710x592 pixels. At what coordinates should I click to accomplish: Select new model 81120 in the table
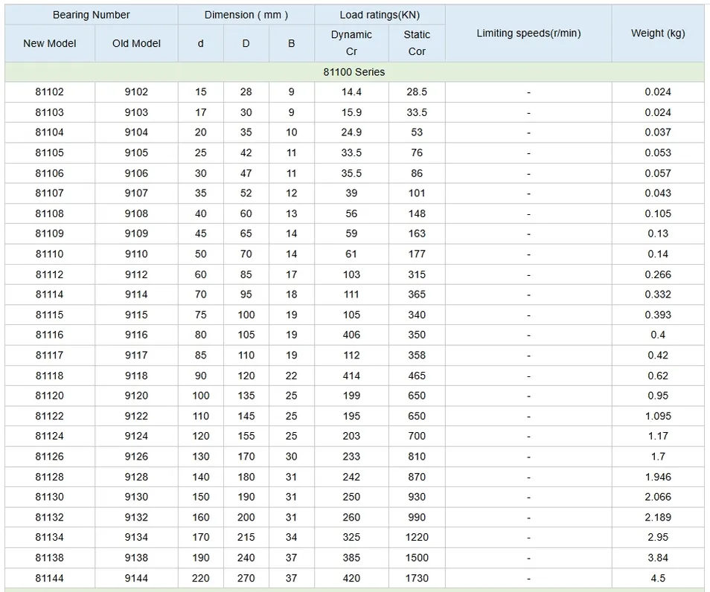coord(50,396)
